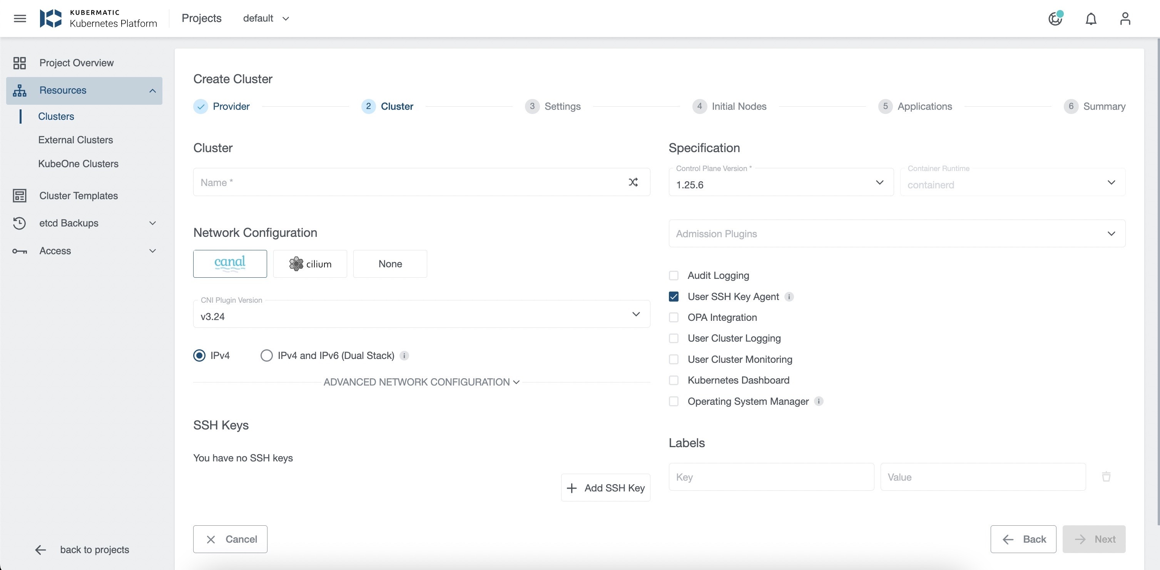Open the Control Plane Version dropdown
Screen dimensions: 1160x570
(879, 183)
